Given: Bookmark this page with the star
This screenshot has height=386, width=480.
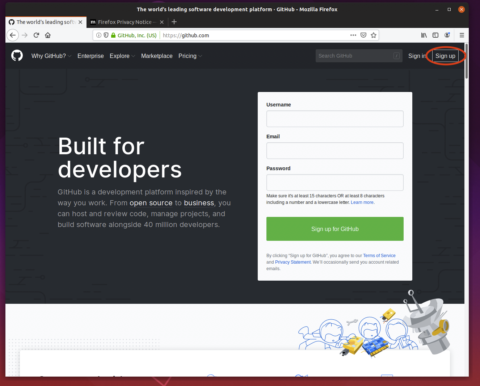Looking at the screenshot, I should [374, 35].
